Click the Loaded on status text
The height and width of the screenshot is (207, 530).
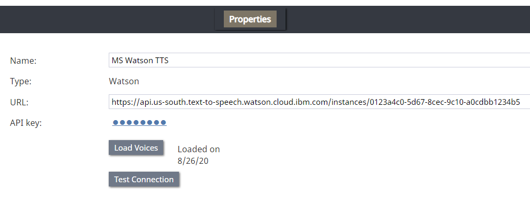pyautogui.click(x=198, y=149)
